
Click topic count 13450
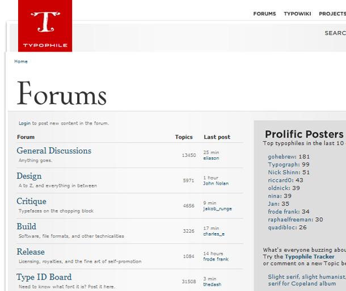(x=189, y=155)
